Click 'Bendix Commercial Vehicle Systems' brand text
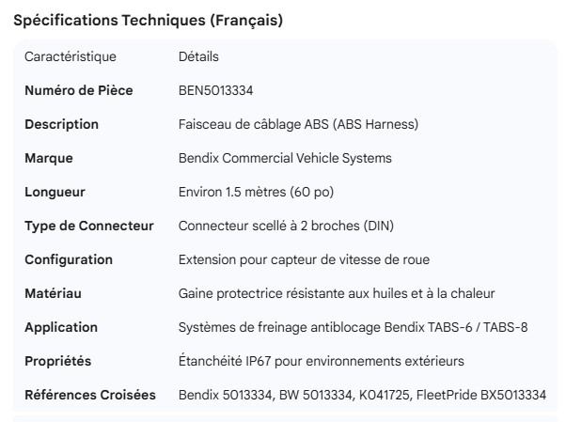Image resolution: width=566 pixels, height=422 pixels. pos(285,158)
